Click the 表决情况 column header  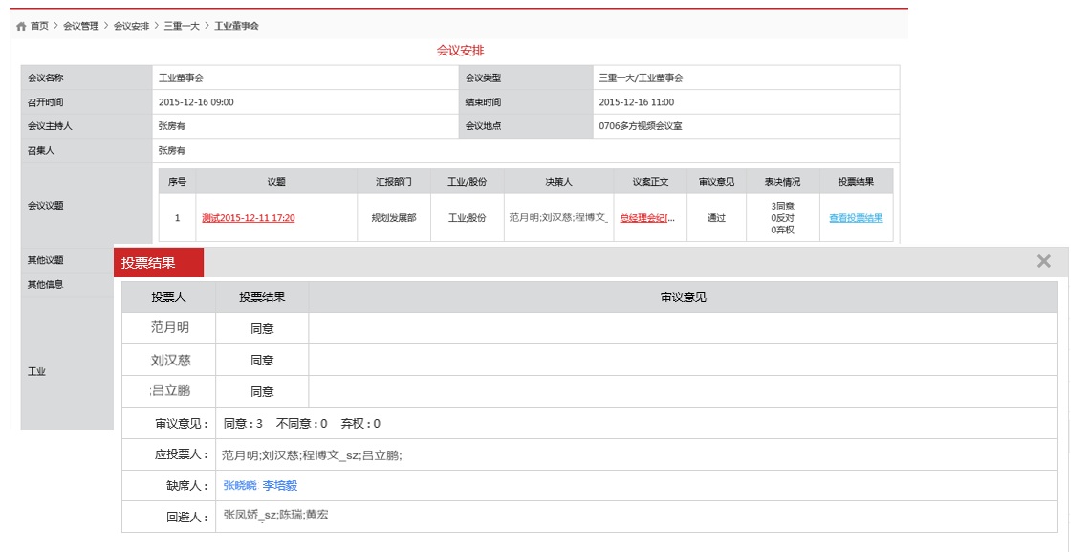tap(781, 181)
